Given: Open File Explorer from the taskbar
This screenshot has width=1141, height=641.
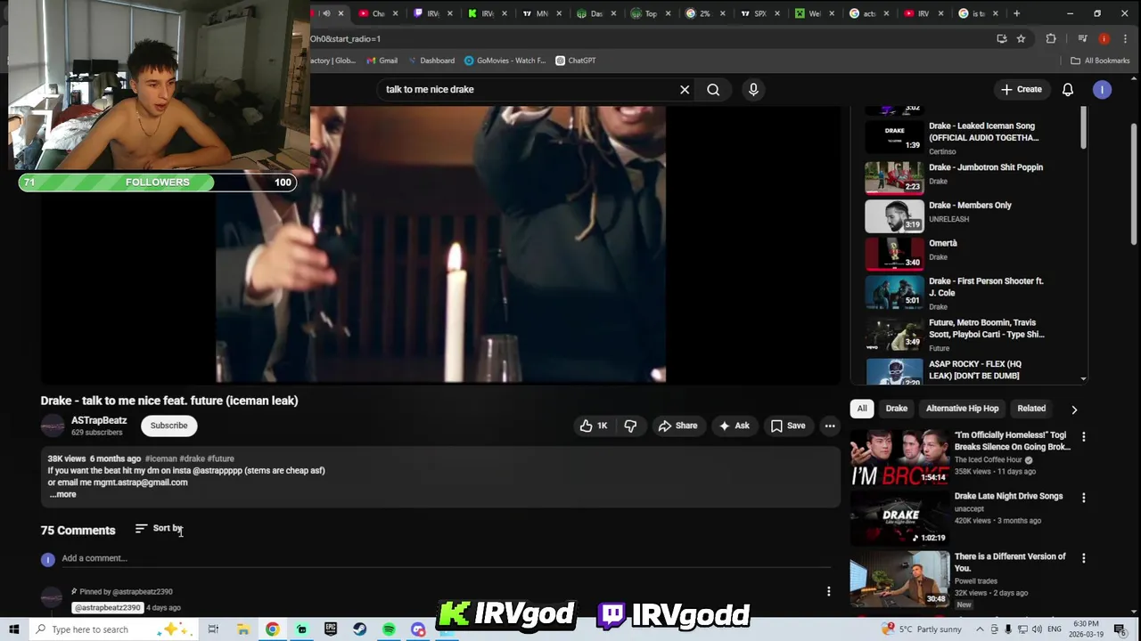Looking at the screenshot, I should [x=242, y=629].
